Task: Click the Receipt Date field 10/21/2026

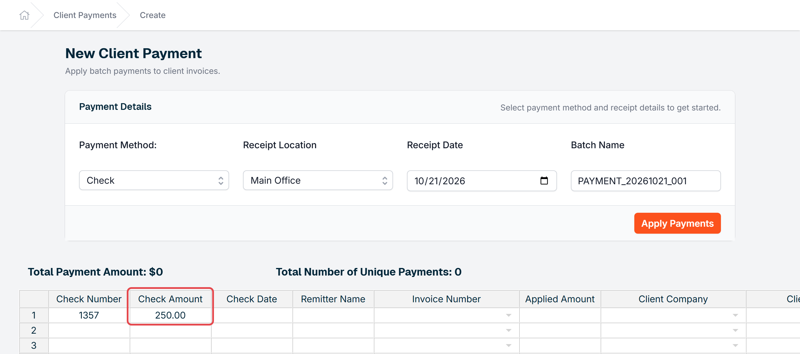Action: [x=482, y=181]
